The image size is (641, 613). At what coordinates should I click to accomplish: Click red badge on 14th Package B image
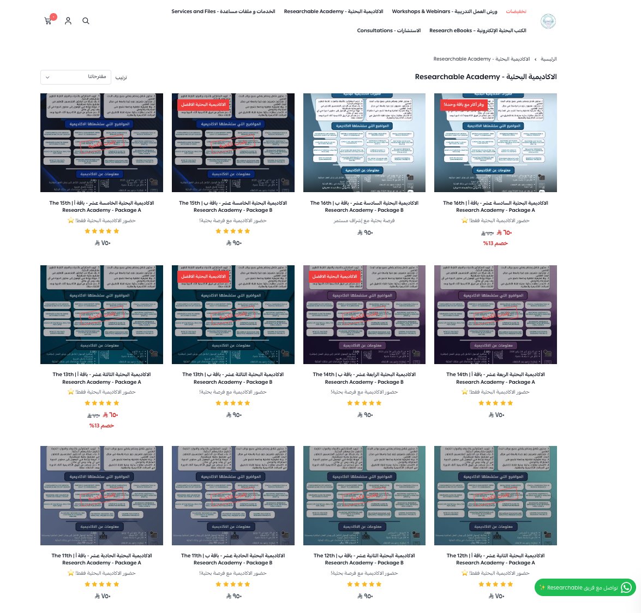coord(335,276)
